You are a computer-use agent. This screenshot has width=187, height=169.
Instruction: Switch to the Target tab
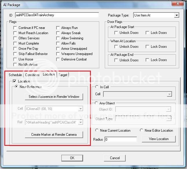(x=63, y=75)
